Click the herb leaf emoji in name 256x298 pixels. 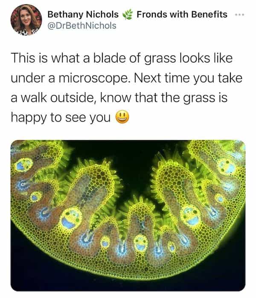(x=128, y=14)
